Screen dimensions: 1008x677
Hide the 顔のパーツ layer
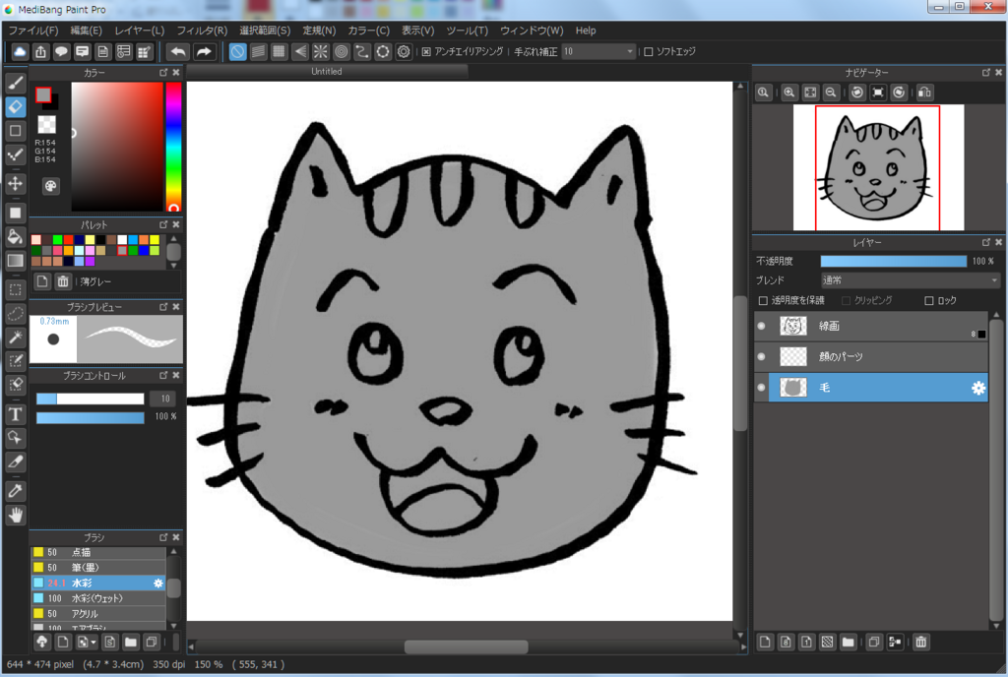762,356
